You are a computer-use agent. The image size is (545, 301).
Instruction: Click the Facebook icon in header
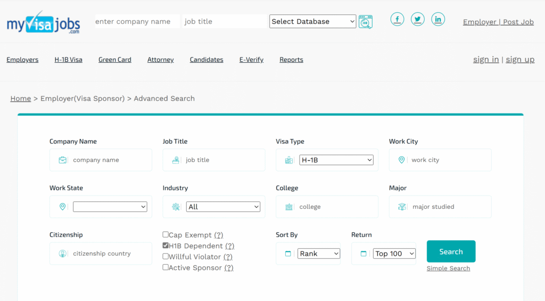[397, 20]
